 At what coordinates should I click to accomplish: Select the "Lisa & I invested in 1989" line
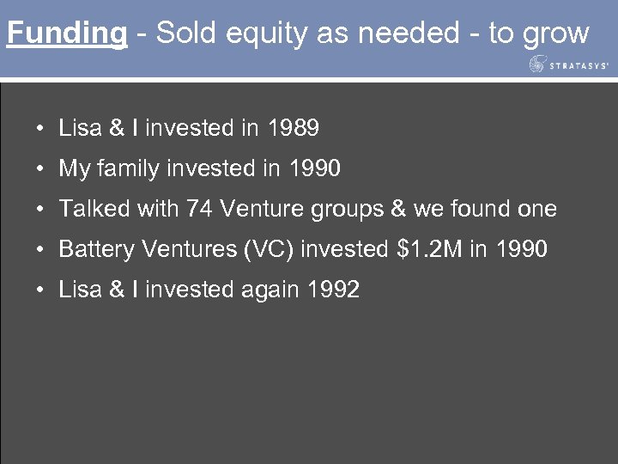pos(189,129)
